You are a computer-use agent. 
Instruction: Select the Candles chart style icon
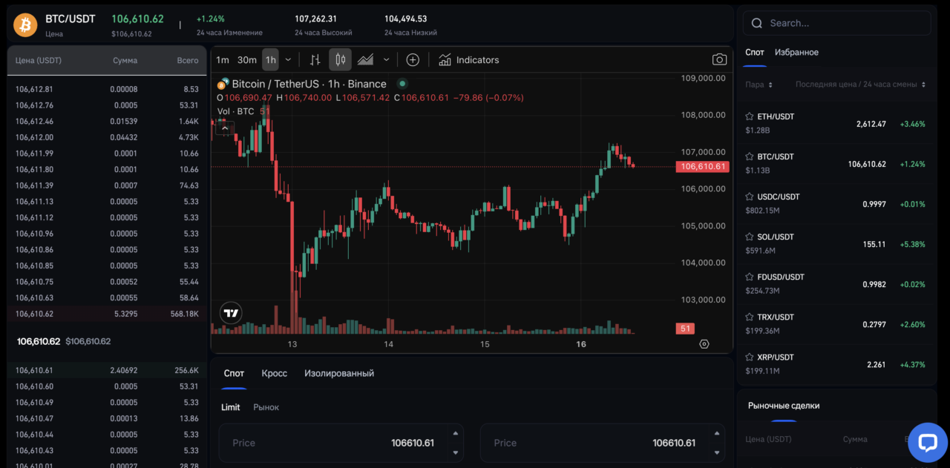pos(340,60)
